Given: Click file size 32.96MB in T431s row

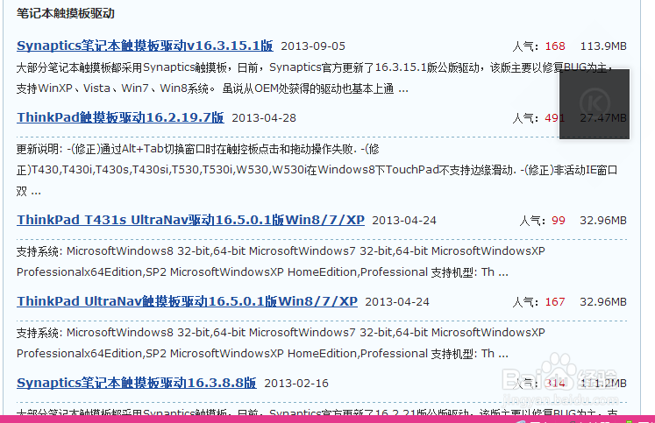Looking at the screenshot, I should [x=603, y=221].
